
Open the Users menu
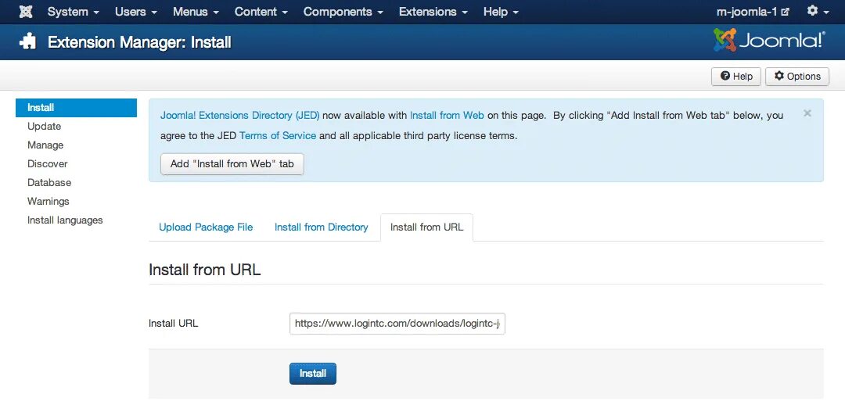coord(136,11)
